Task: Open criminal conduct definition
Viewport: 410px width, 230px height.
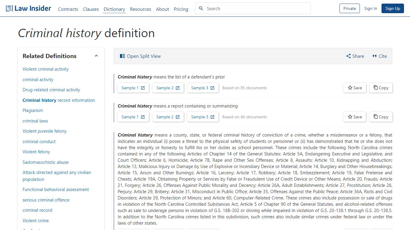Action: [39, 142]
